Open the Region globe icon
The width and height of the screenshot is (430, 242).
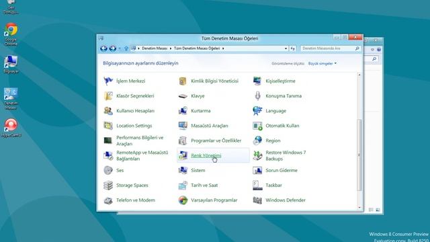point(257,140)
